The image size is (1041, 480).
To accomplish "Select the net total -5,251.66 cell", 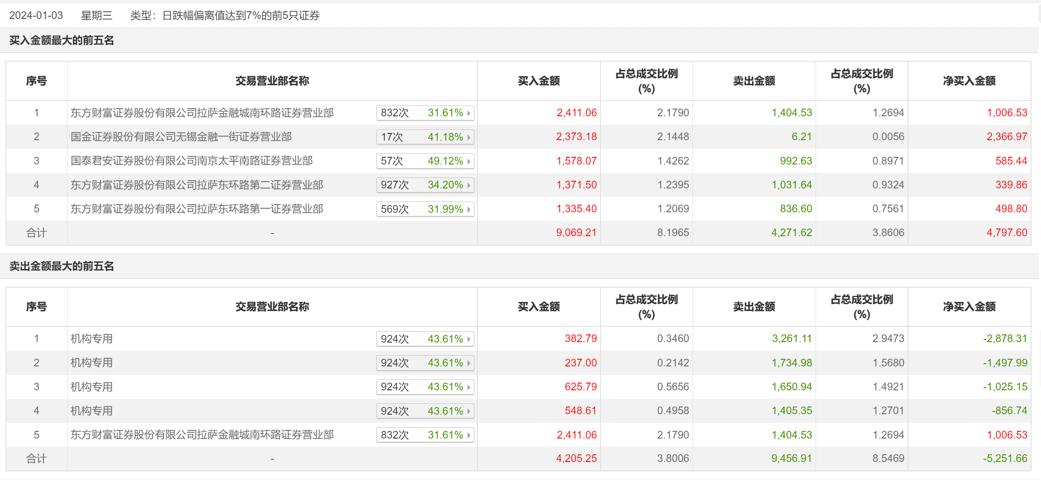I will coord(1005,459).
